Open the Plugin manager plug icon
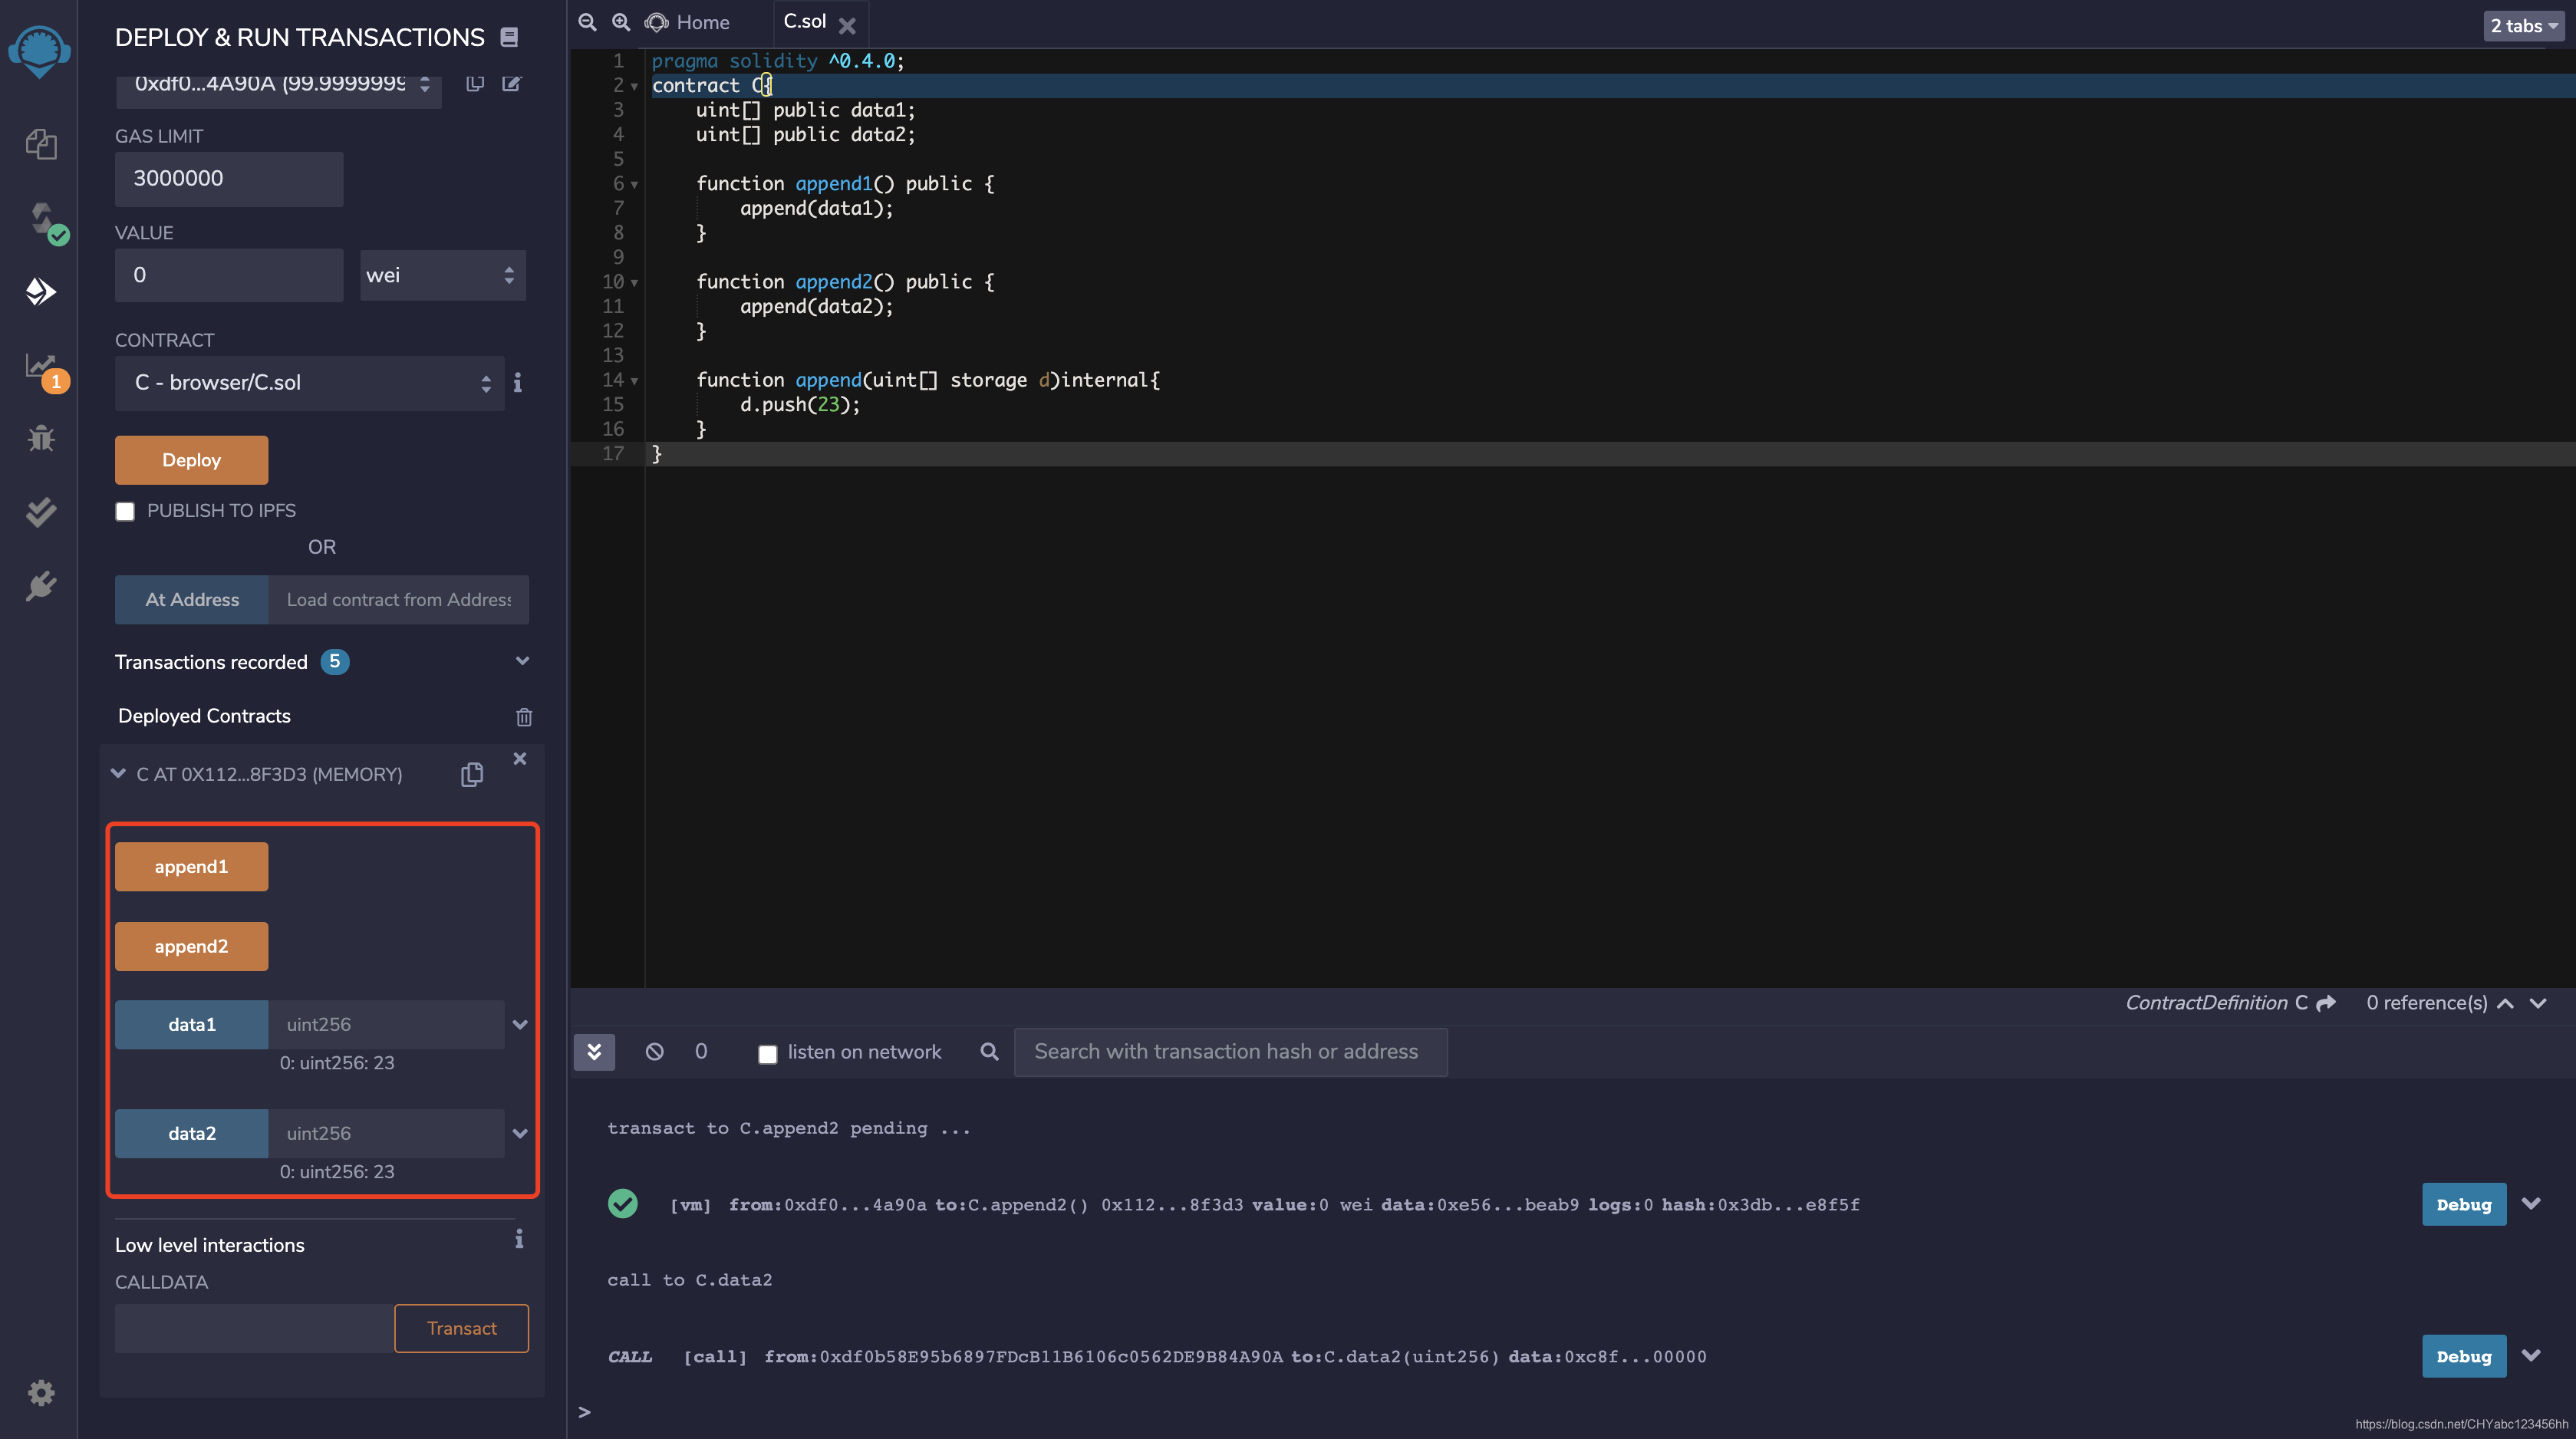The width and height of the screenshot is (2576, 1439). (40, 586)
